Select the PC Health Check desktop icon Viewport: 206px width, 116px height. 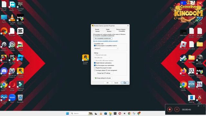point(4,99)
